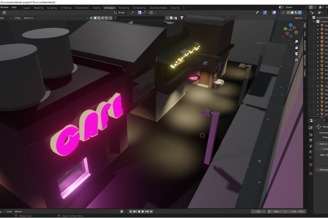Open the Scene properties tab
The height and width of the screenshot is (218, 328).
[x=311, y=152]
